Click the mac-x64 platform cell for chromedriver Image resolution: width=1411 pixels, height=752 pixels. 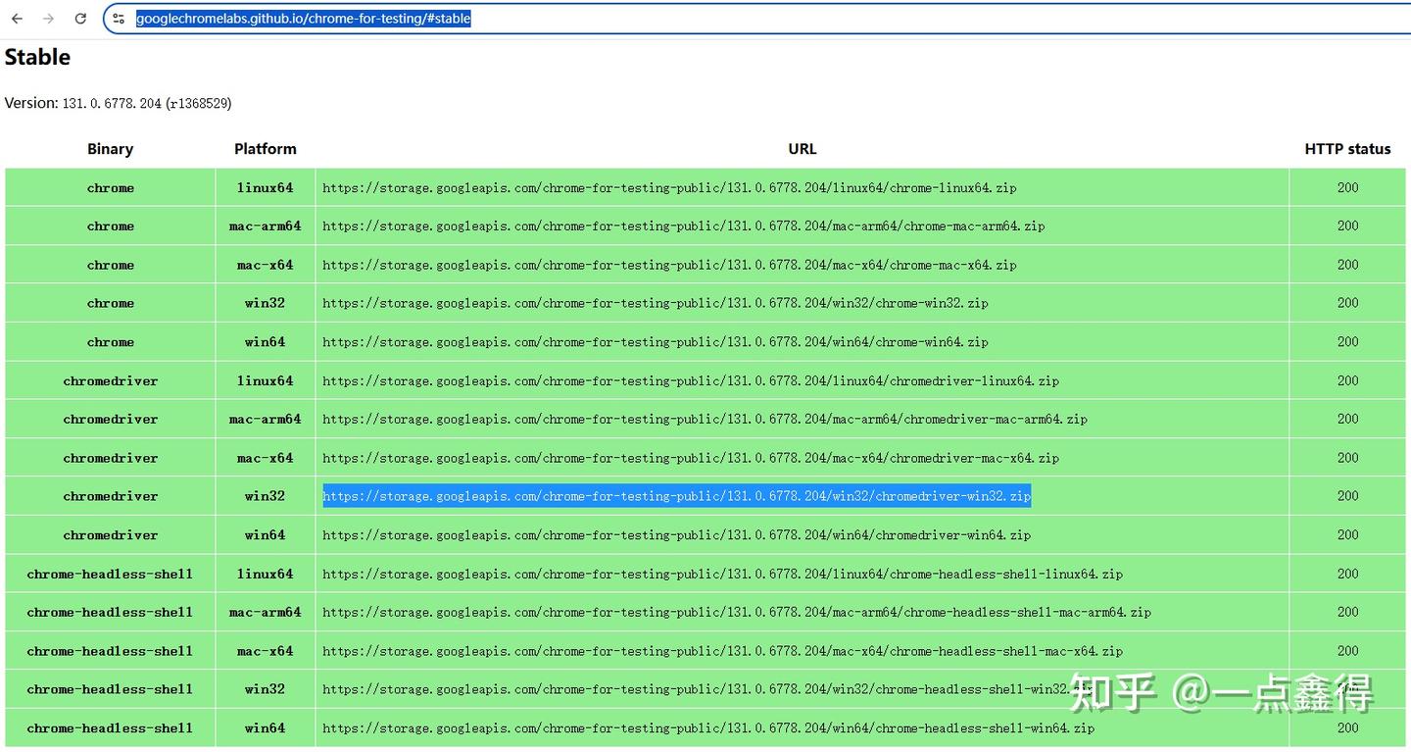click(265, 458)
